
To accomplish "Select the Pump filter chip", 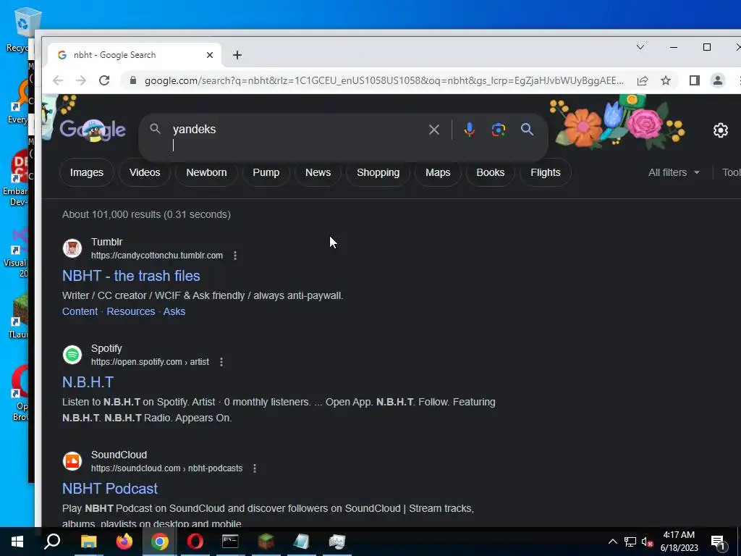I will [266, 172].
